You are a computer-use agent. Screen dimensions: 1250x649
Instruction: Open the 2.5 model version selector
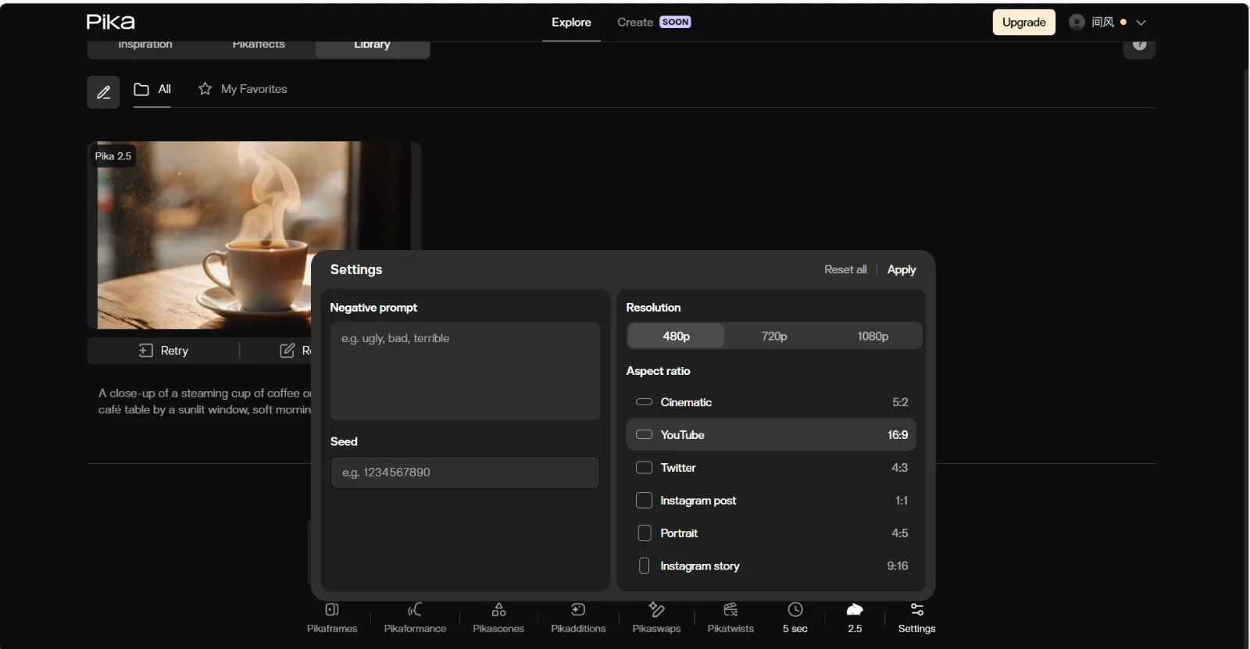click(855, 617)
